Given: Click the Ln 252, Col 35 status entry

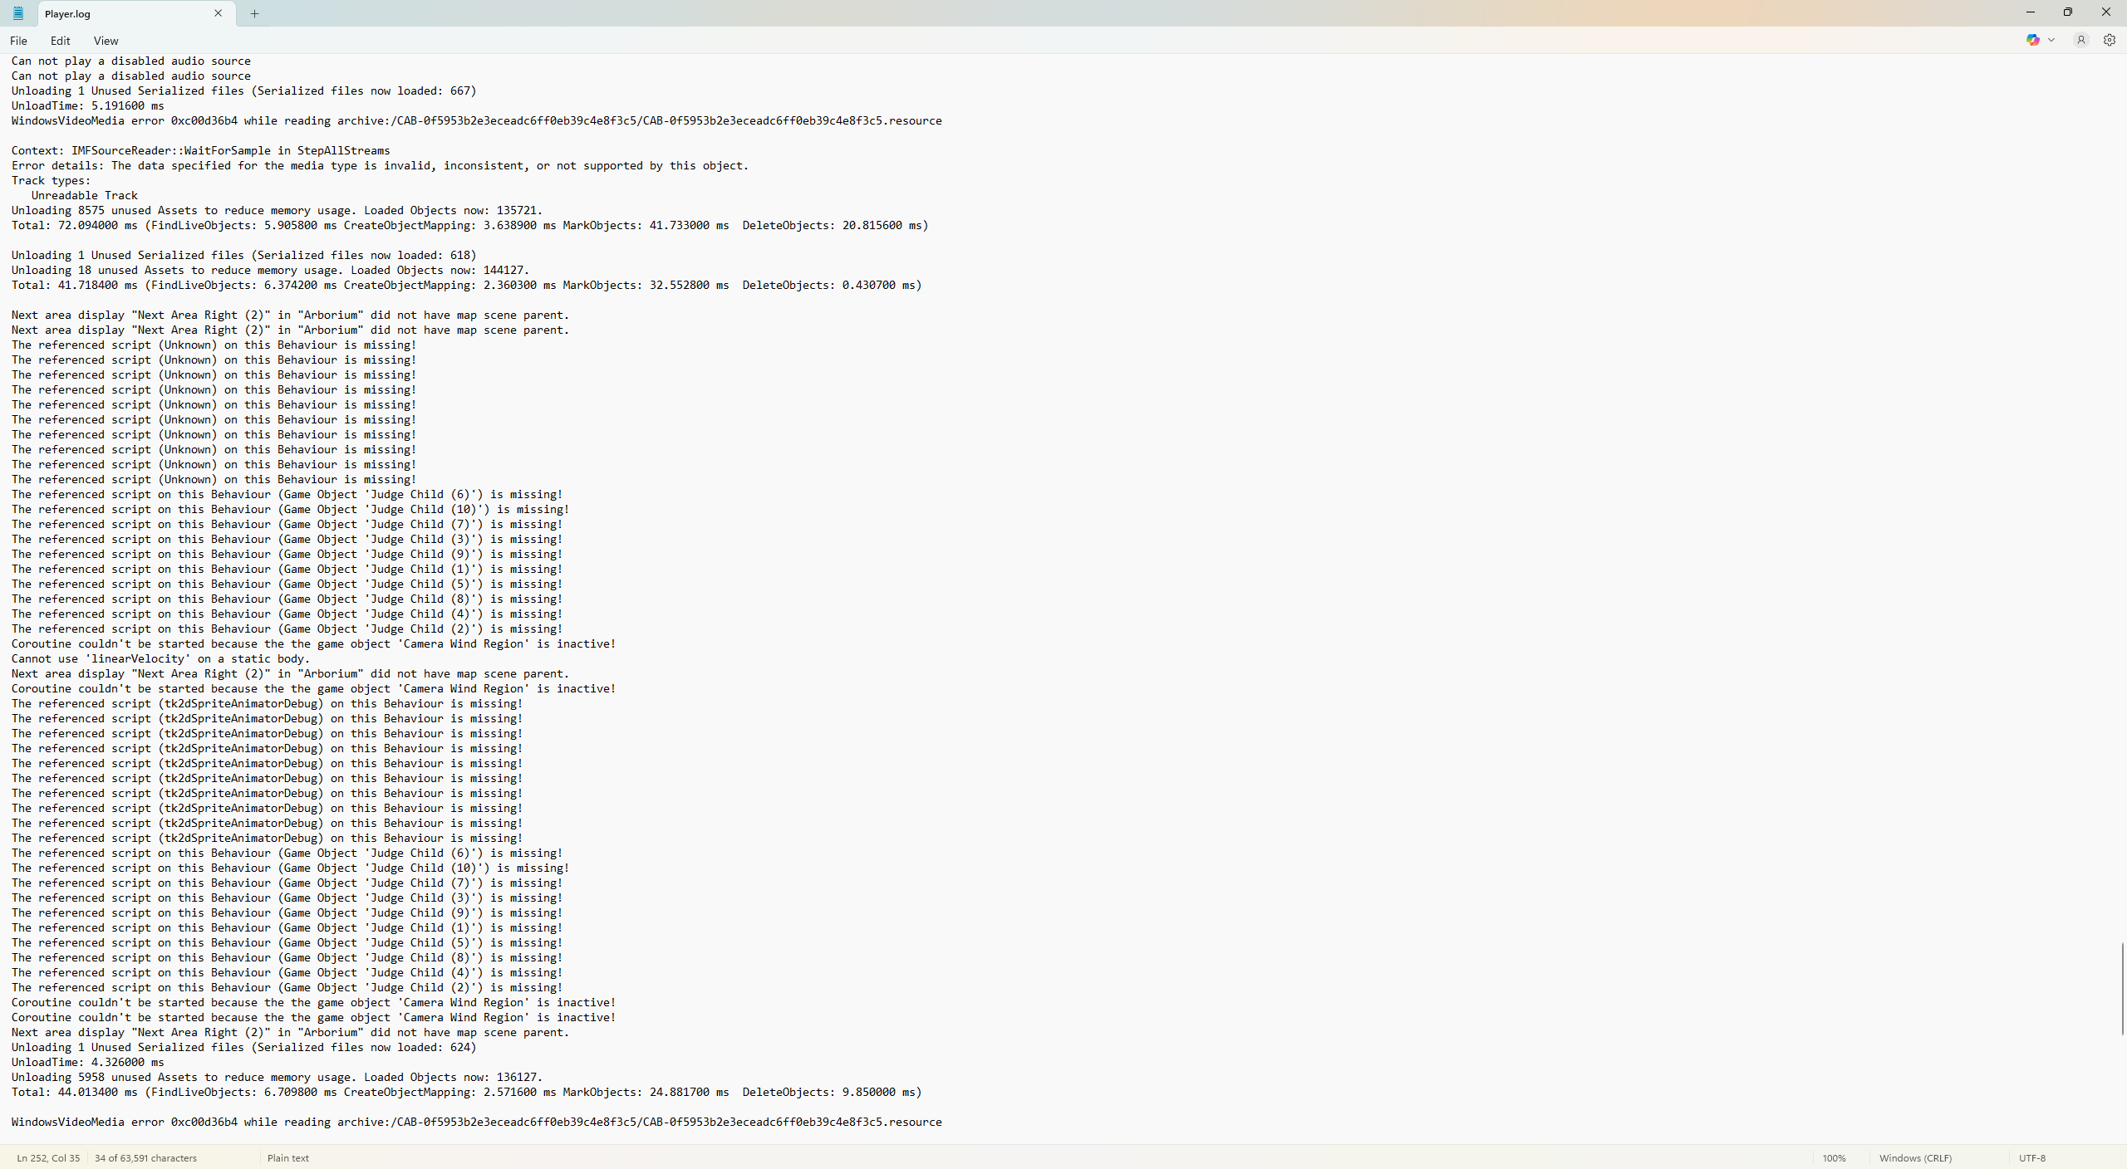Looking at the screenshot, I should (x=48, y=1158).
